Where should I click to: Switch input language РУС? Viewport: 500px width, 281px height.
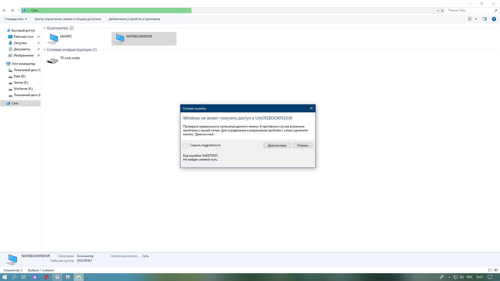pos(470,277)
